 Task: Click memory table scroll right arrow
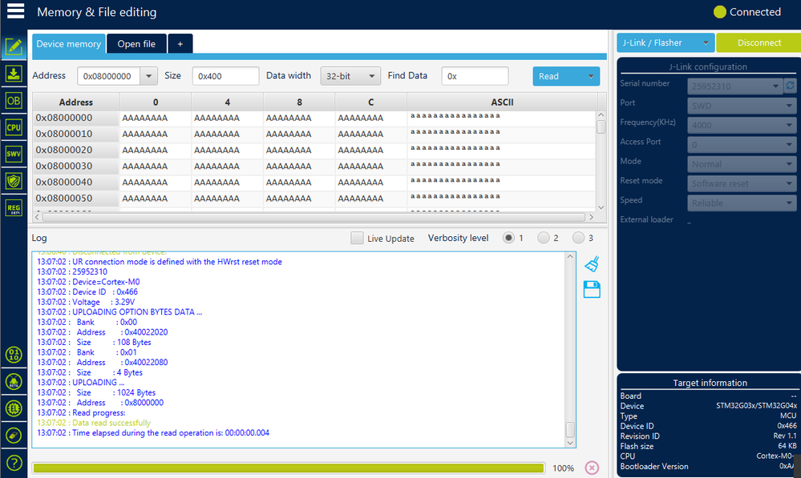[x=591, y=217]
